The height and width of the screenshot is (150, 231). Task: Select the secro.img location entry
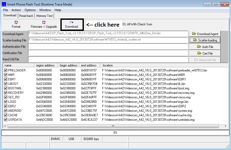[x=146, y=97]
